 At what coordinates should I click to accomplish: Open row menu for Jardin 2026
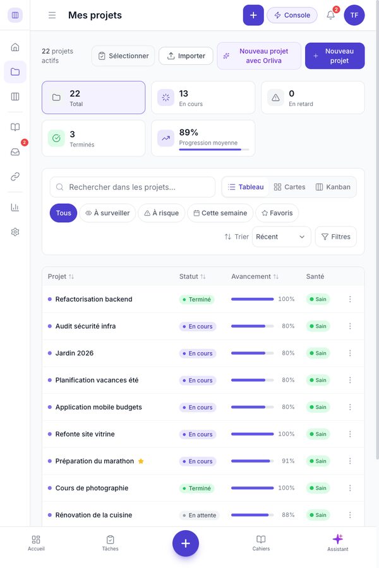pos(350,353)
